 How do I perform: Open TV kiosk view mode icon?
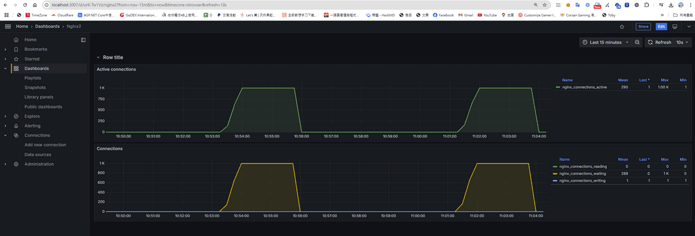(x=675, y=27)
